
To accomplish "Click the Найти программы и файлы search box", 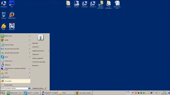I will 14,88.
